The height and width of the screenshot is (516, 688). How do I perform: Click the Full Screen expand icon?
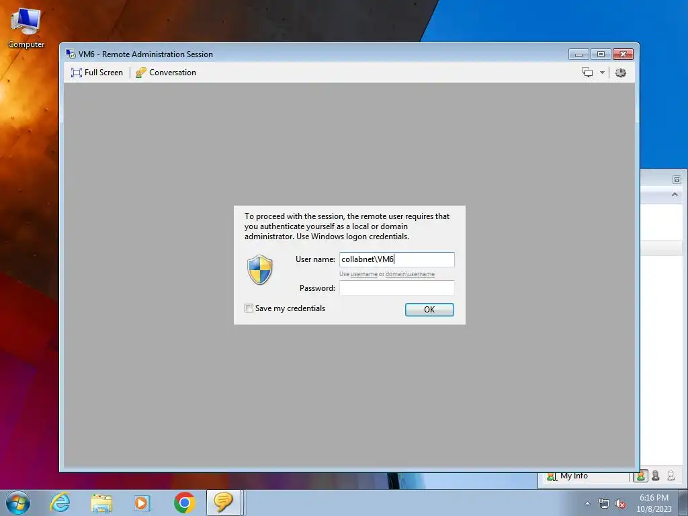(77, 73)
